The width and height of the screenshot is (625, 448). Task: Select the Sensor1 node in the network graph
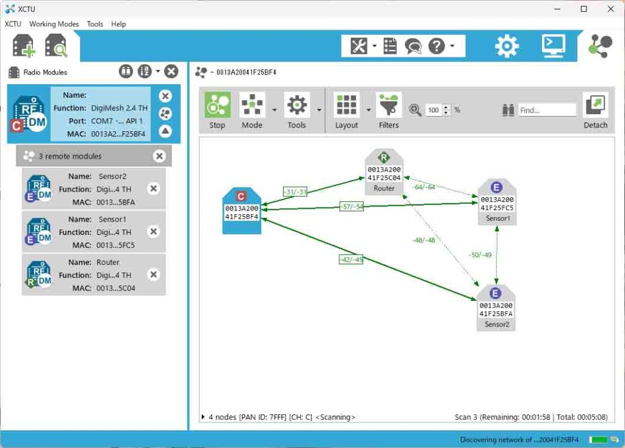click(497, 201)
